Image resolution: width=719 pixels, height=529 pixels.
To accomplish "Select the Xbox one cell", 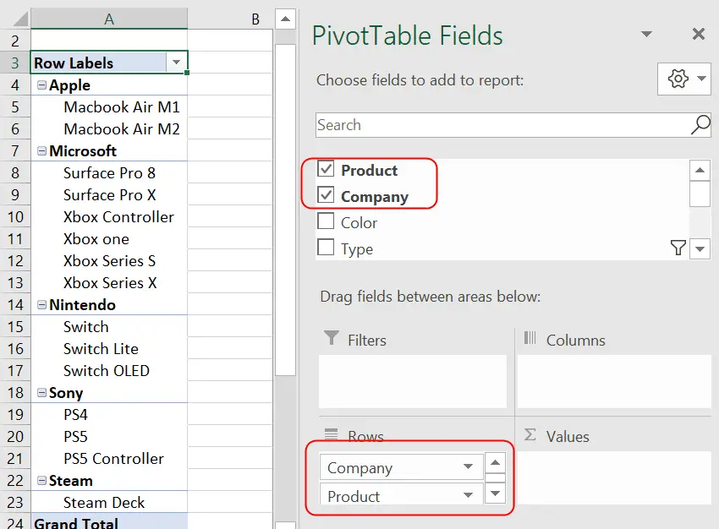I will coord(109,238).
